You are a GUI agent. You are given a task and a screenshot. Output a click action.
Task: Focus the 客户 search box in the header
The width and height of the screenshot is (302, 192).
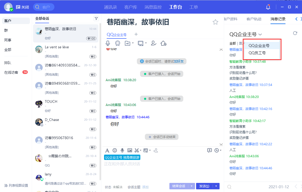(x=44, y=7)
